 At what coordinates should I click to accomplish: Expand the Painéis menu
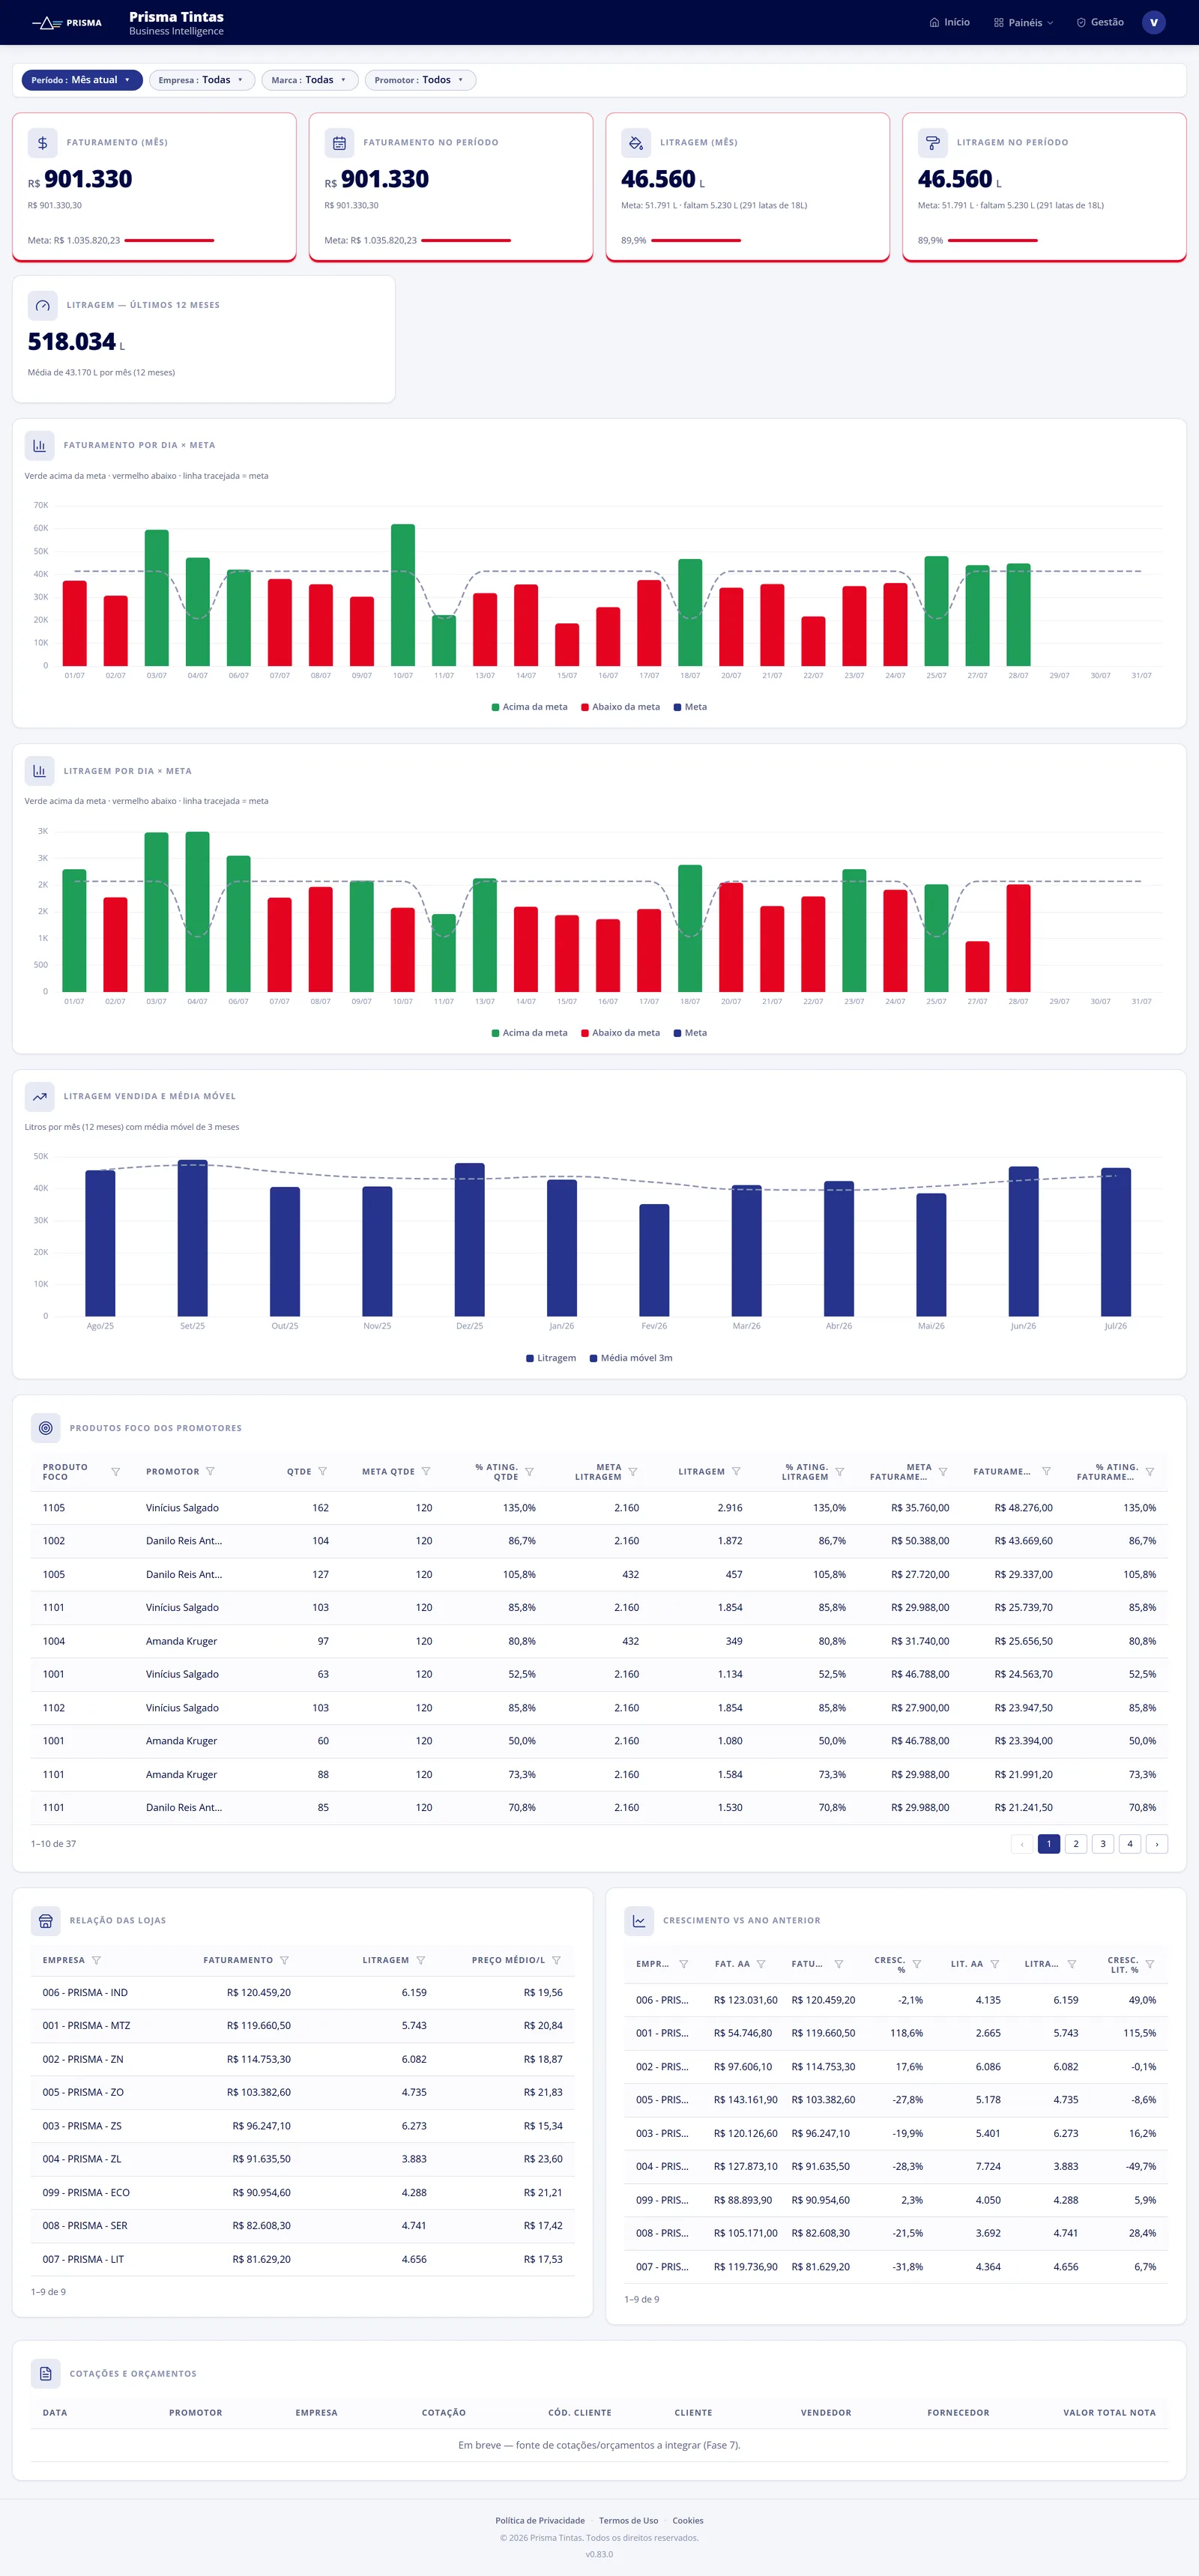click(x=1023, y=22)
